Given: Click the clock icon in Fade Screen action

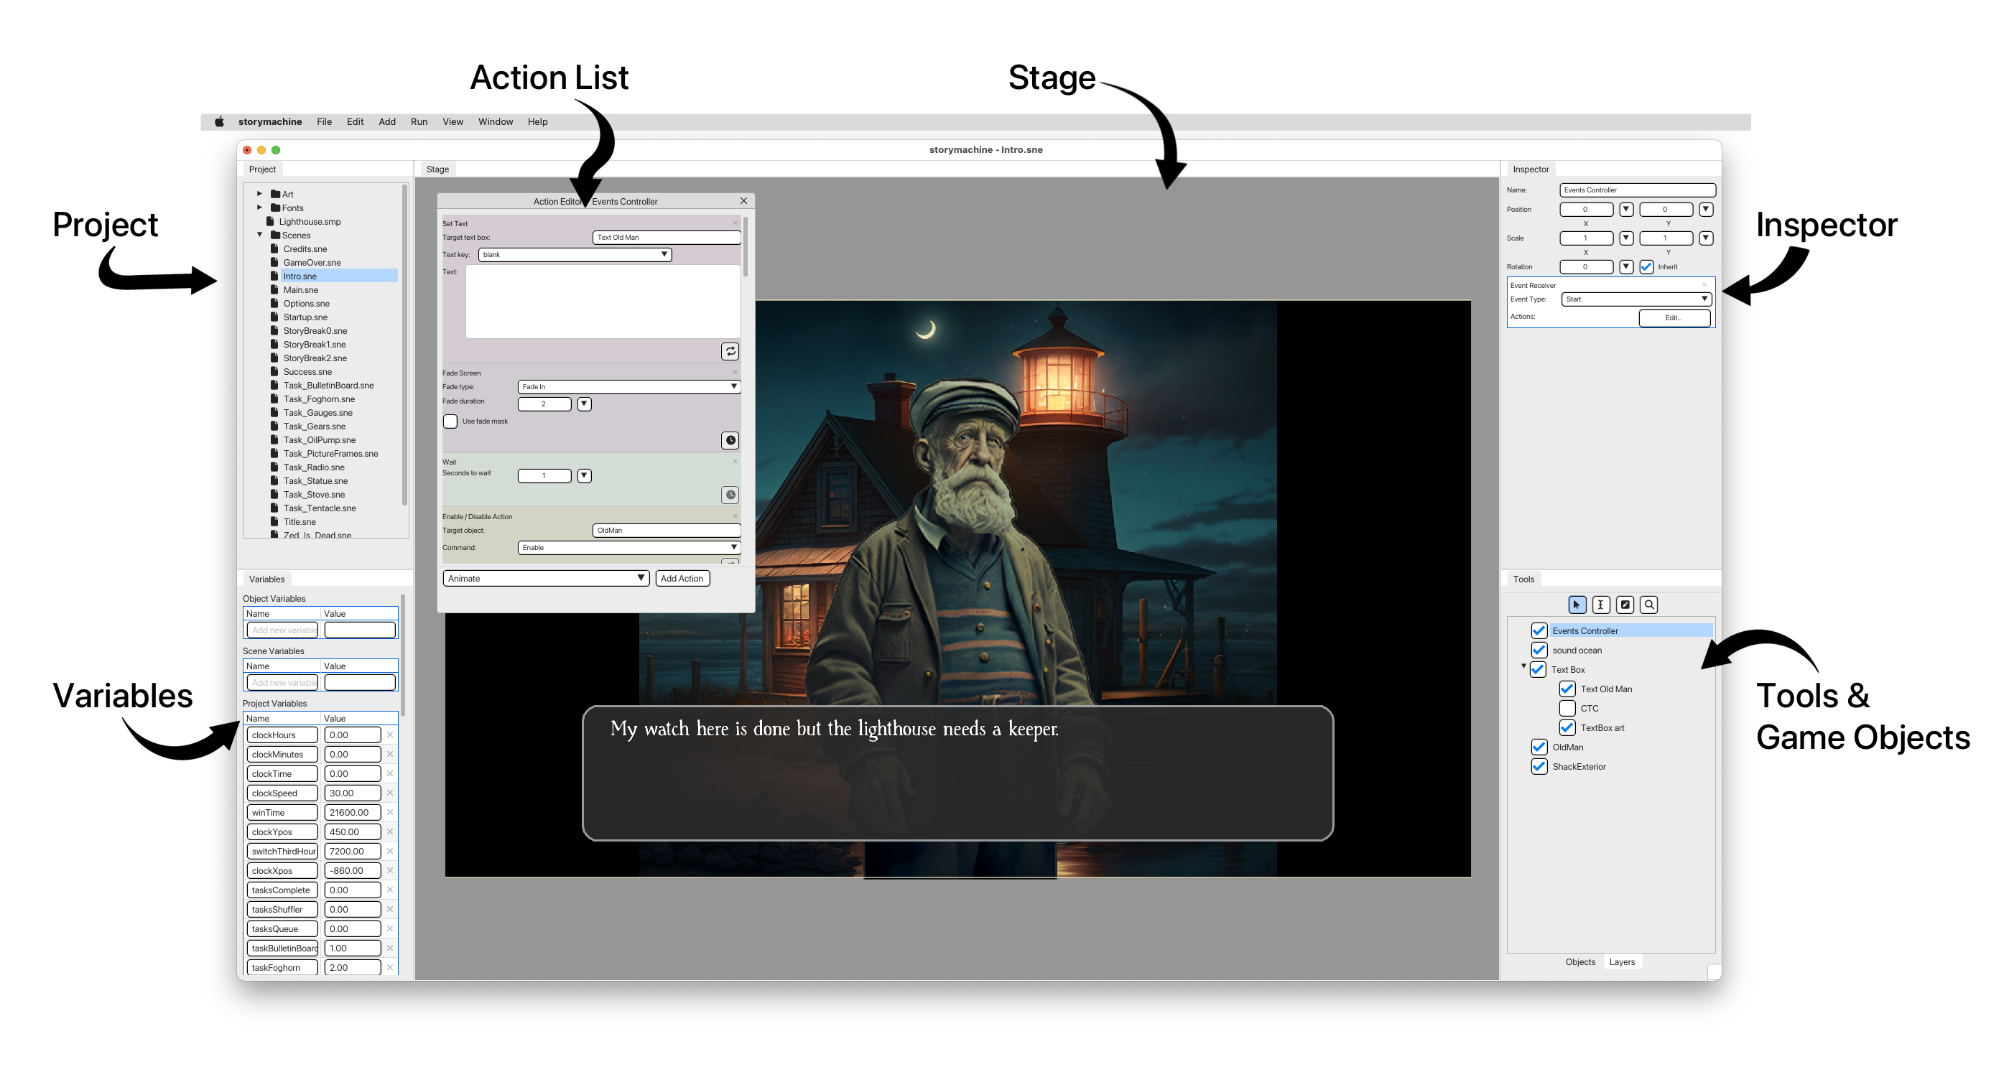Looking at the screenshot, I should coord(730,440).
